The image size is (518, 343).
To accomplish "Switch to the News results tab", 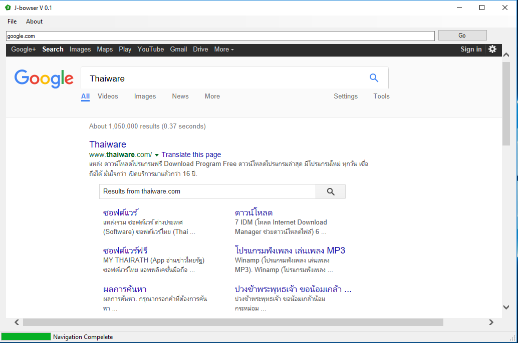I will click(180, 96).
